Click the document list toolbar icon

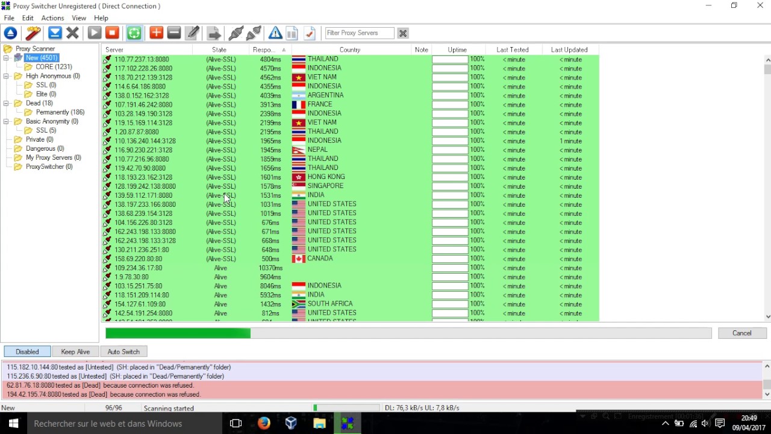292,33
